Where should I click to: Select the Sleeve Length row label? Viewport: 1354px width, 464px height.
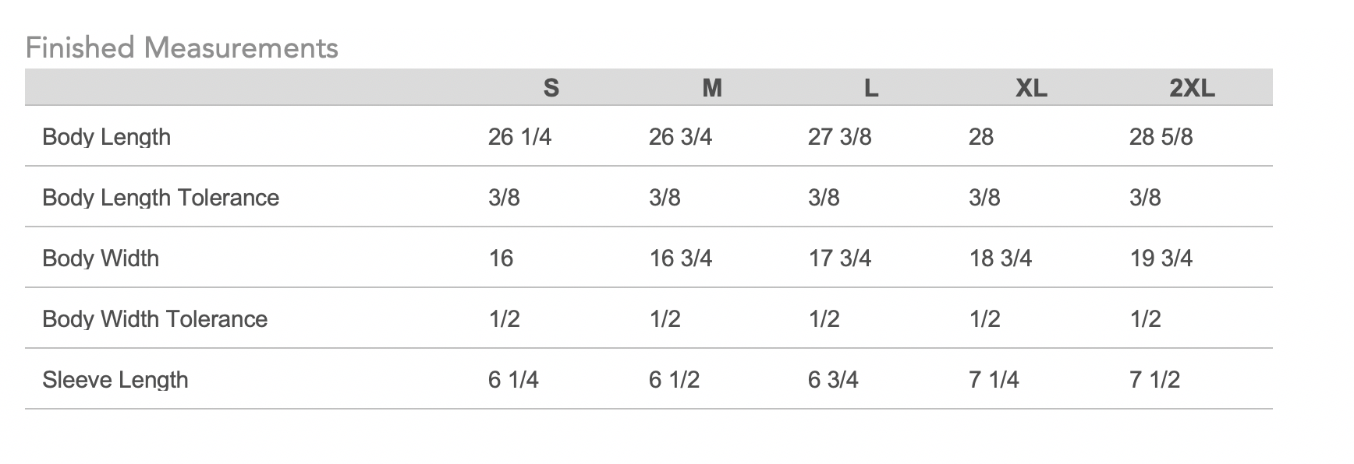click(115, 380)
